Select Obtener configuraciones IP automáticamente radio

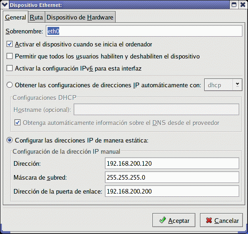pos(9,85)
